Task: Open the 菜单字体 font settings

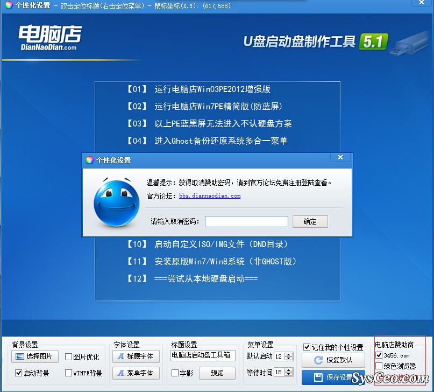Action: click(x=136, y=373)
